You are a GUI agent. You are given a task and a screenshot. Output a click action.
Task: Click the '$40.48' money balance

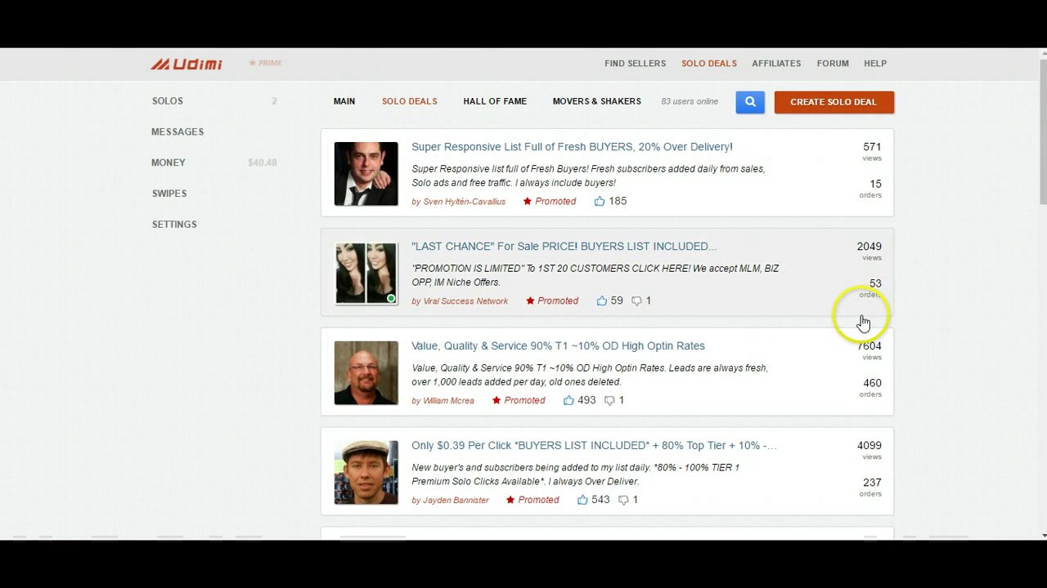coord(263,163)
